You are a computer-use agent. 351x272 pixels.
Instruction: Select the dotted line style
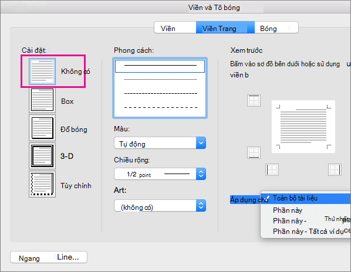(160, 79)
